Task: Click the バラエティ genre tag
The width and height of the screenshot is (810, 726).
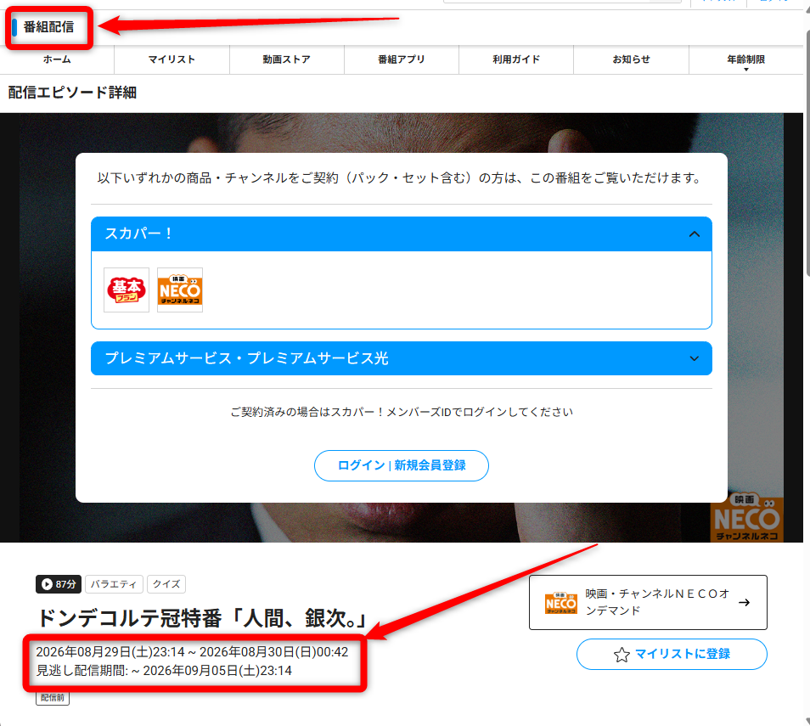Action: coord(114,584)
